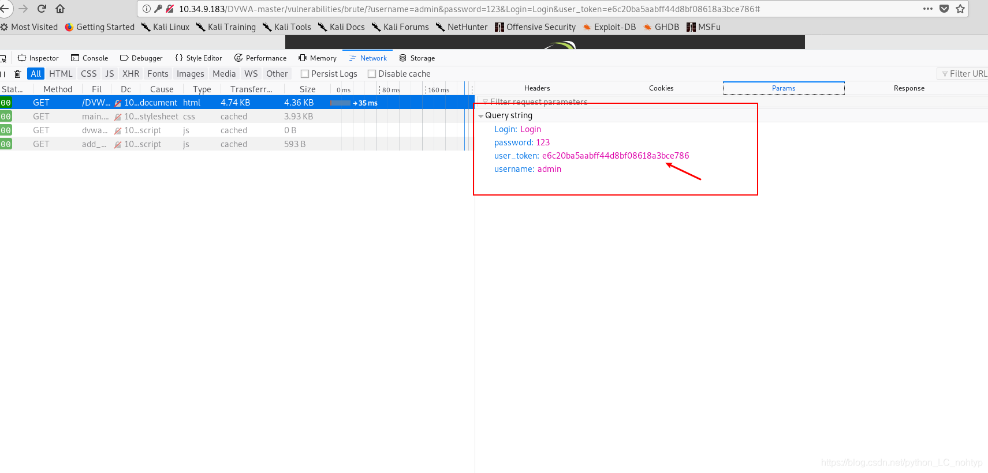Bookmark this page with the star

pyautogui.click(x=960, y=9)
